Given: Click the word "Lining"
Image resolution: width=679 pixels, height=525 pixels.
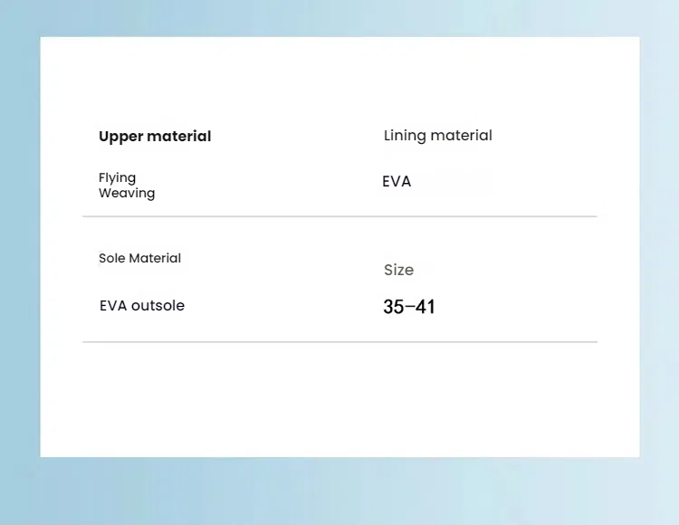Looking at the screenshot, I should point(405,136).
